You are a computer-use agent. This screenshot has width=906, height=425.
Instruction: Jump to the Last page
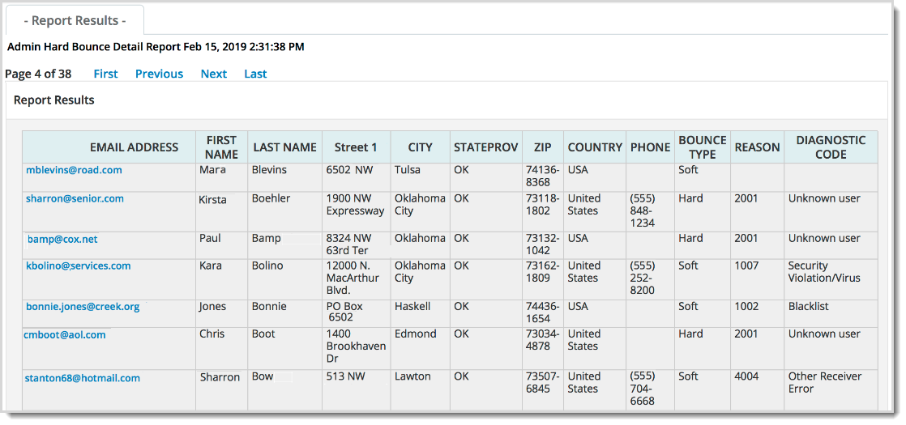click(x=255, y=74)
